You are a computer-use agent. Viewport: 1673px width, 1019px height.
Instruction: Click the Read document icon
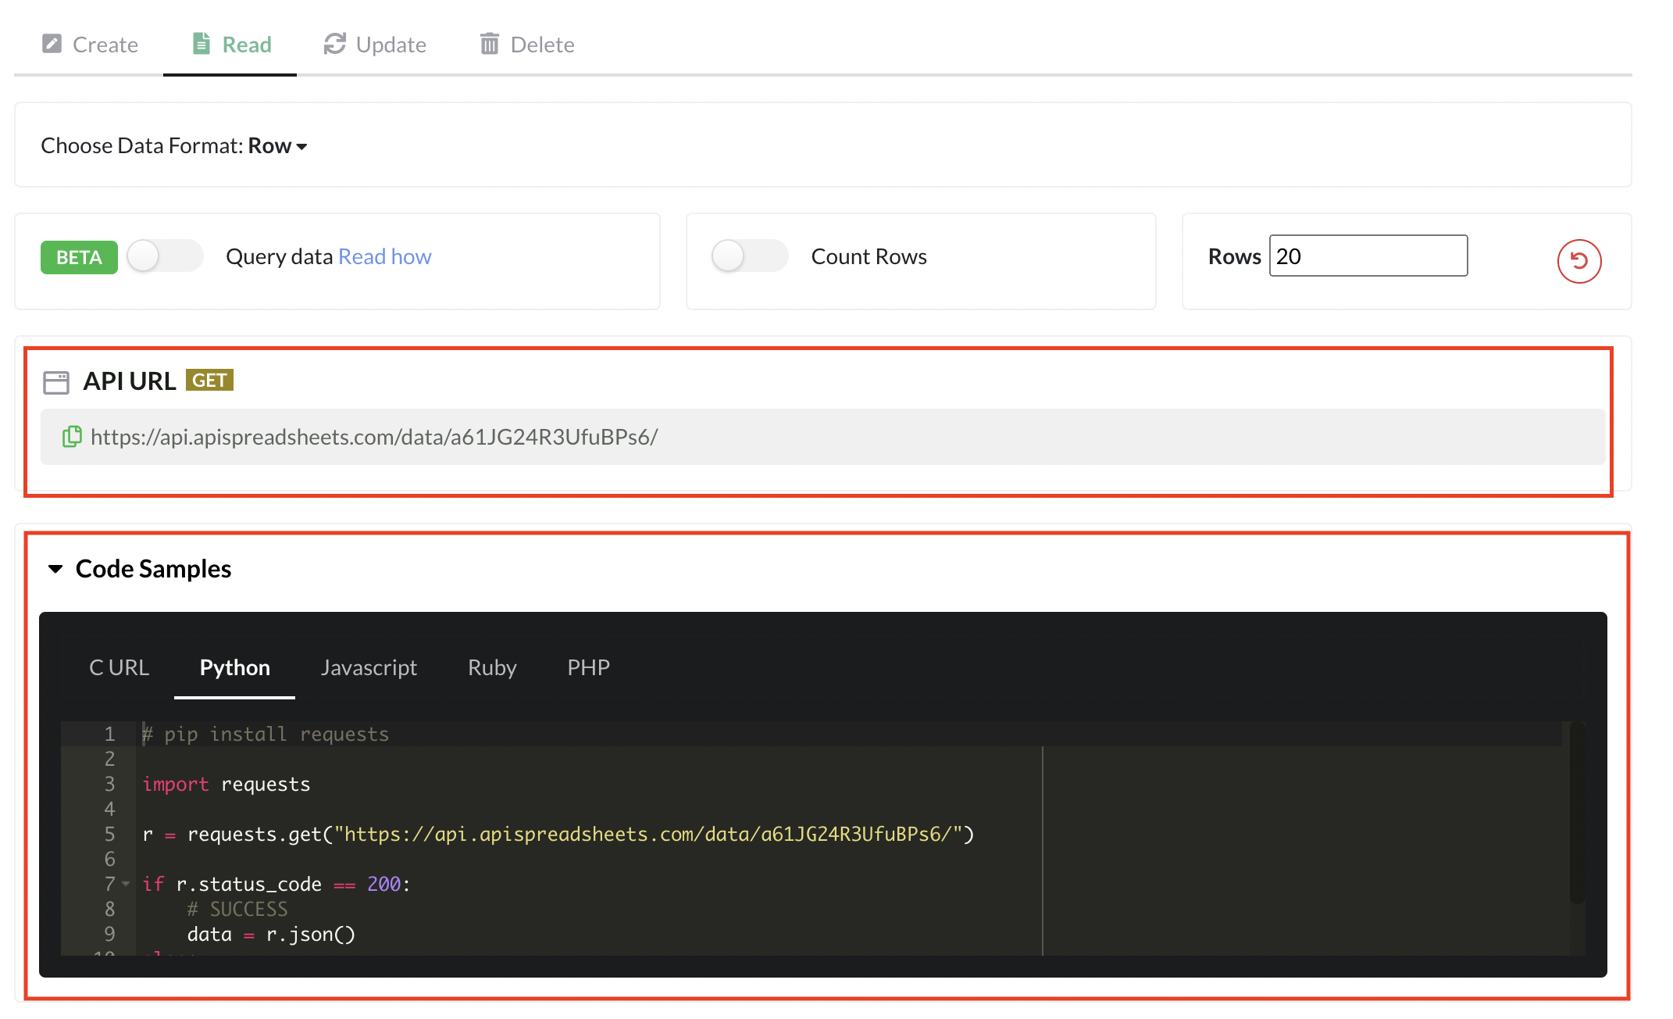click(x=202, y=44)
